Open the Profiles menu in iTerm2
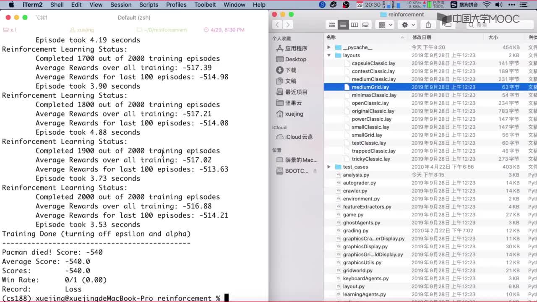This screenshot has height=302, width=537. click(176, 5)
